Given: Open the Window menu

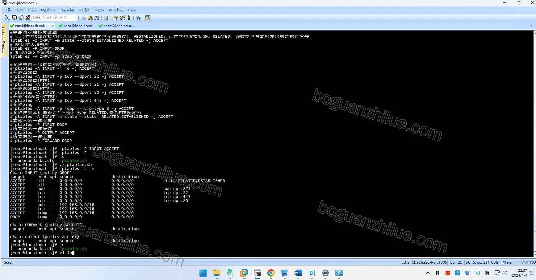Looking at the screenshot, I should [116, 10].
